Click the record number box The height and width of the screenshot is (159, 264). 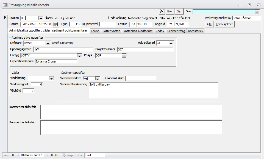point(32,155)
